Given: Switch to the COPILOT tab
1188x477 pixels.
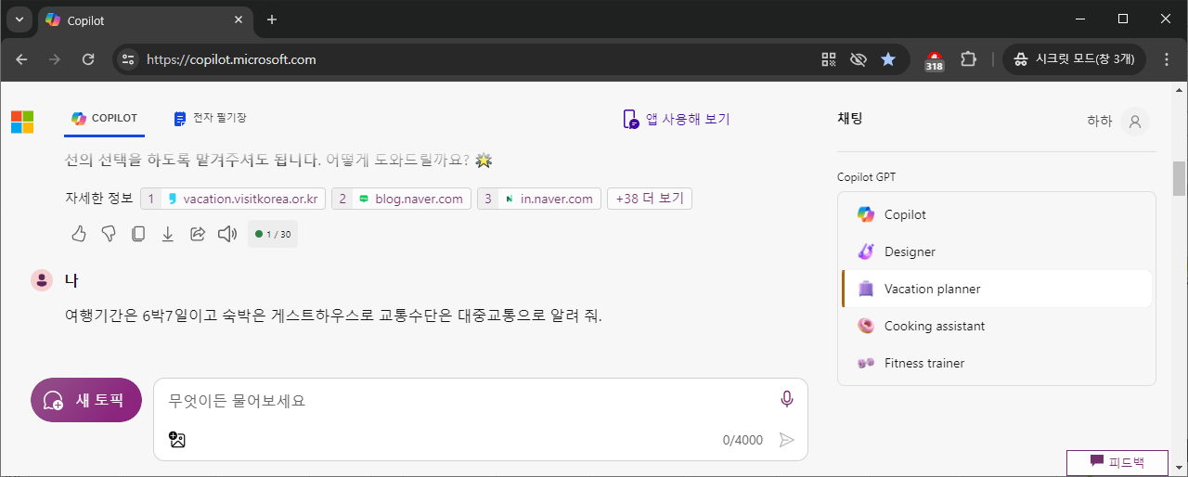Looking at the screenshot, I should pyautogui.click(x=105, y=119).
